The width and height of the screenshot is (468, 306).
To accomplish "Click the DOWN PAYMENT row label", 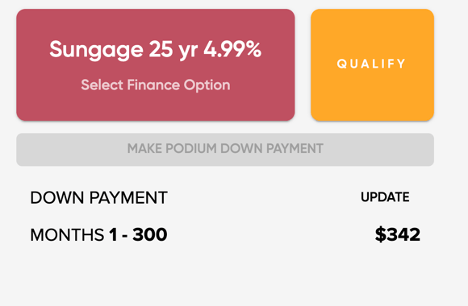I will click(x=98, y=197).
